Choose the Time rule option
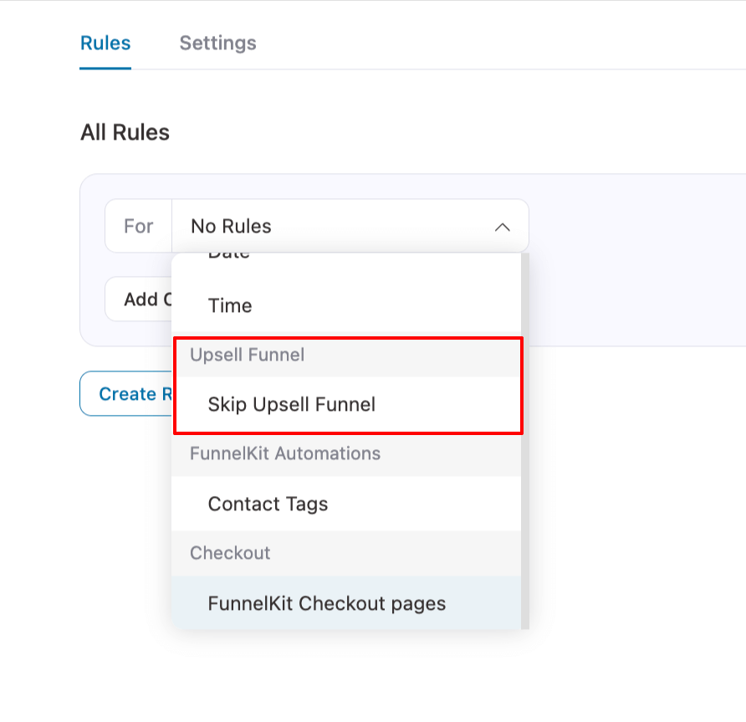Image resolution: width=746 pixels, height=722 pixels. (230, 305)
